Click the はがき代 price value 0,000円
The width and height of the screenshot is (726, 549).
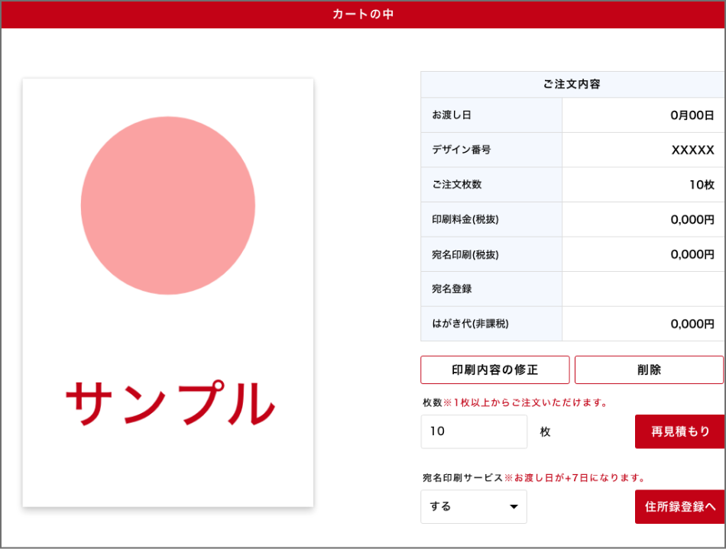(692, 324)
